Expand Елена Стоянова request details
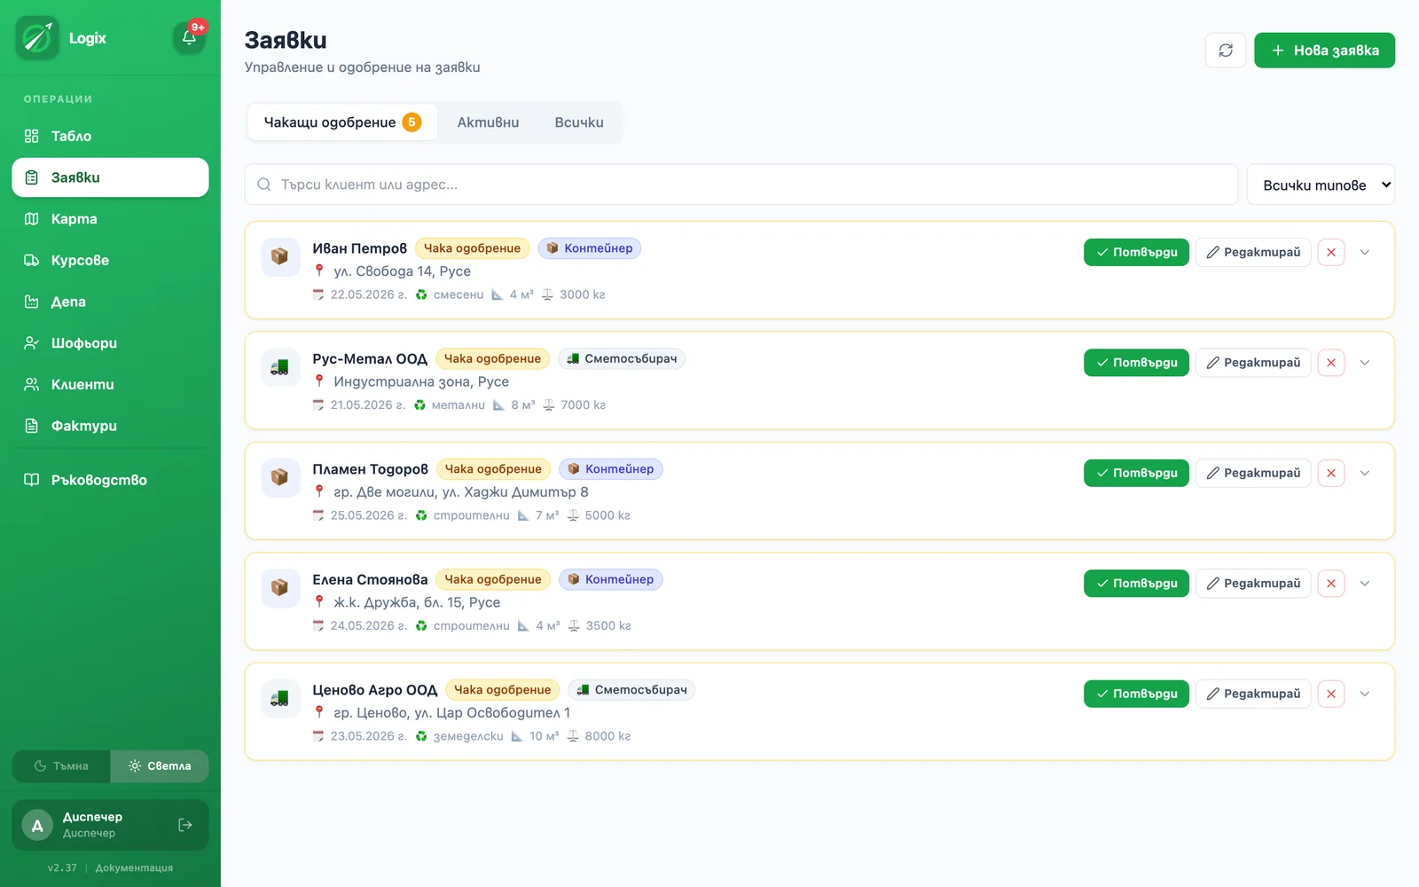Image resolution: width=1419 pixels, height=887 pixels. coord(1365,584)
